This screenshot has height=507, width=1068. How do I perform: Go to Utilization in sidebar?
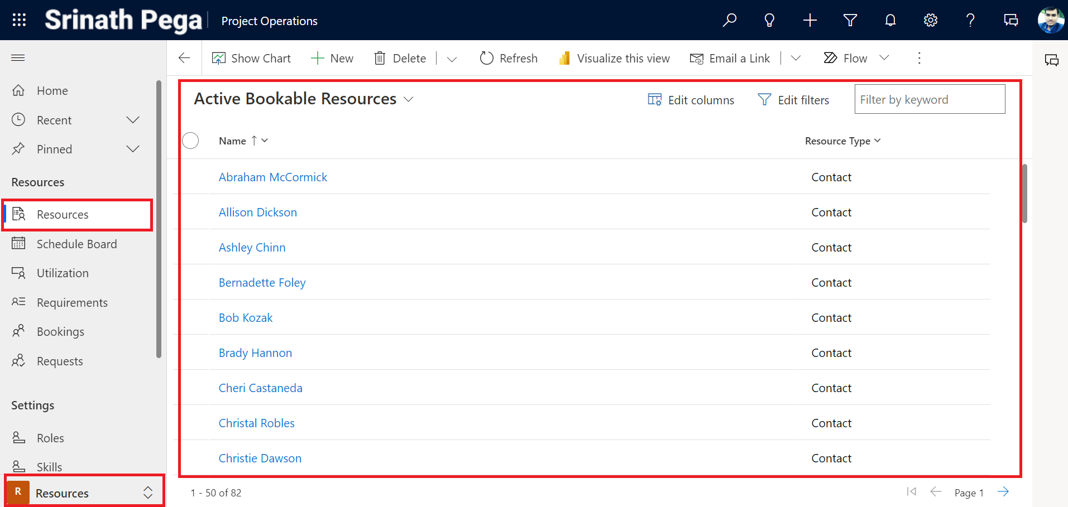click(x=63, y=273)
